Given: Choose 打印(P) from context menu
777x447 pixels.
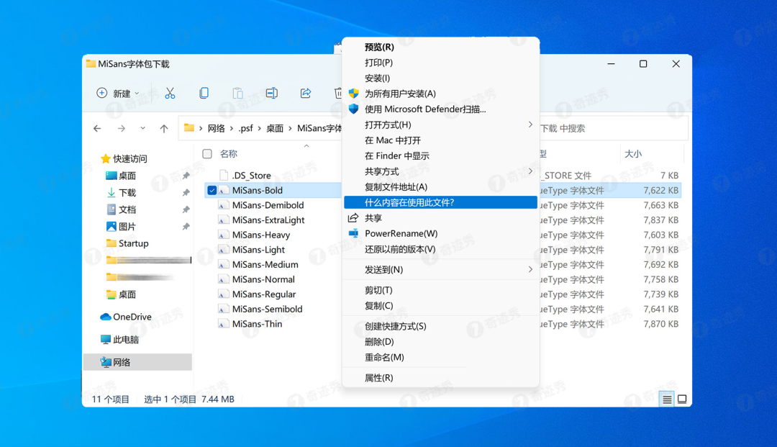Looking at the screenshot, I should [440, 63].
